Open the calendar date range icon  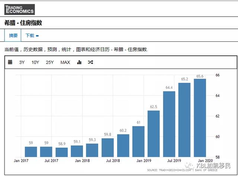pos(10,62)
